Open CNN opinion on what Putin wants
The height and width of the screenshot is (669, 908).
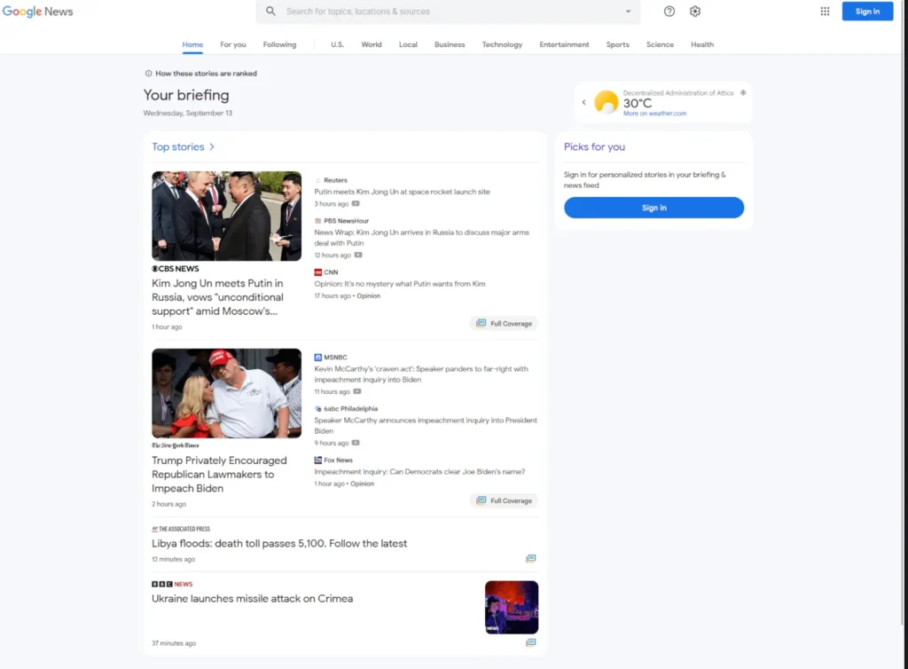400,284
